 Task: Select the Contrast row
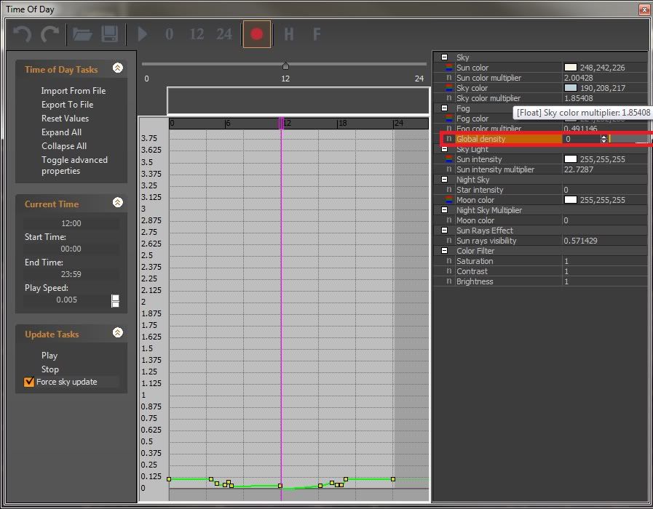coord(541,271)
